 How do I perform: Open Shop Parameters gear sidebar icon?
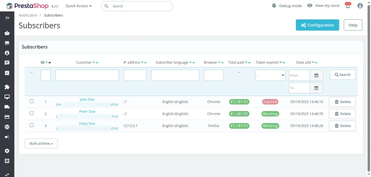tap(7, 151)
